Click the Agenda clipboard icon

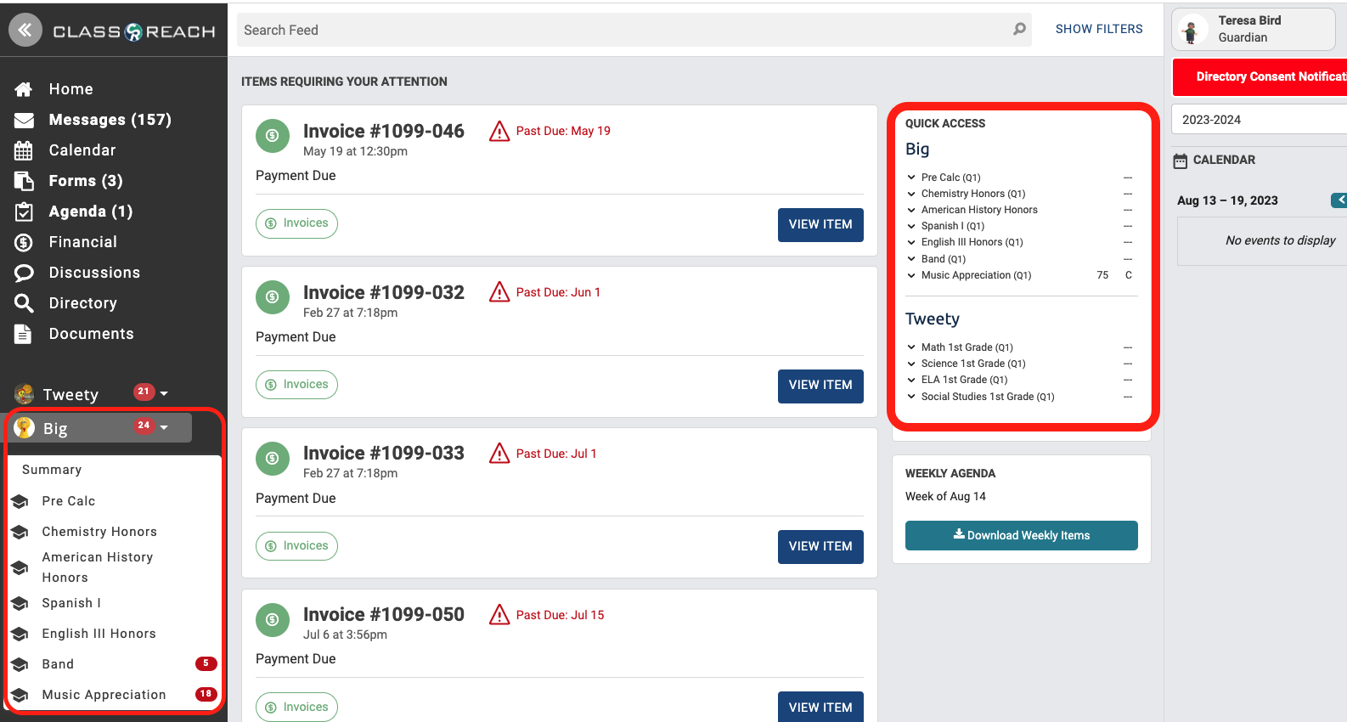[x=24, y=212]
